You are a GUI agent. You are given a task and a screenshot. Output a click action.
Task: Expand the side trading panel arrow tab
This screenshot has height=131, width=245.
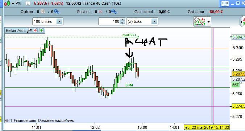click(243, 21)
